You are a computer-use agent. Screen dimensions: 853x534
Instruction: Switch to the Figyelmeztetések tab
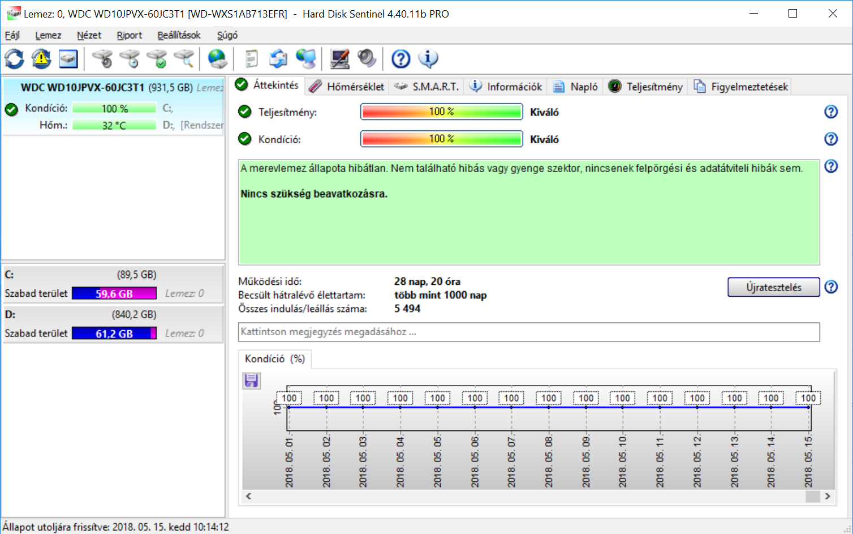[740, 87]
